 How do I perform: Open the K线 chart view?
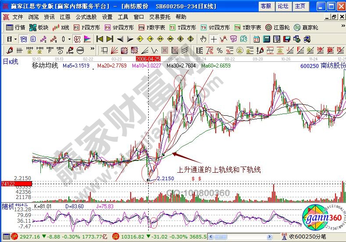[x=60, y=27]
